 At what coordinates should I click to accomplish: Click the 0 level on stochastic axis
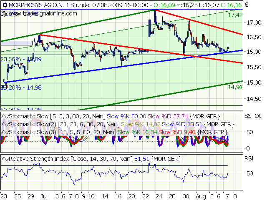(x=248, y=148)
